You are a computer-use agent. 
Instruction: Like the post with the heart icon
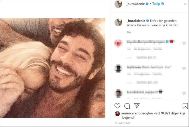117,106
